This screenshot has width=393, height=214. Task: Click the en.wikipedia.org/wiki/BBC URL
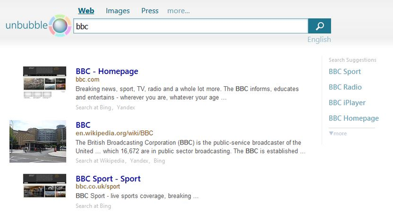[115, 133]
